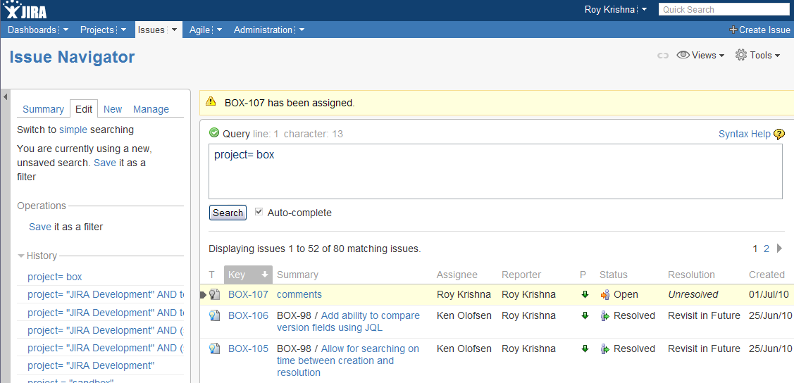The width and height of the screenshot is (794, 383).
Task: Open the Agile menu
Action: (x=199, y=30)
